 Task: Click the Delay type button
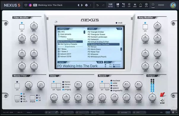(59, 86)
